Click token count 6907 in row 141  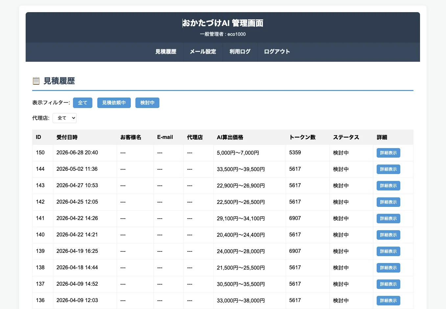click(x=295, y=218)
